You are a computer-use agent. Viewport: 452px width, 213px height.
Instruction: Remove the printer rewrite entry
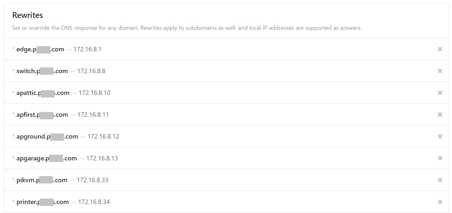click(x=440, y=202)
